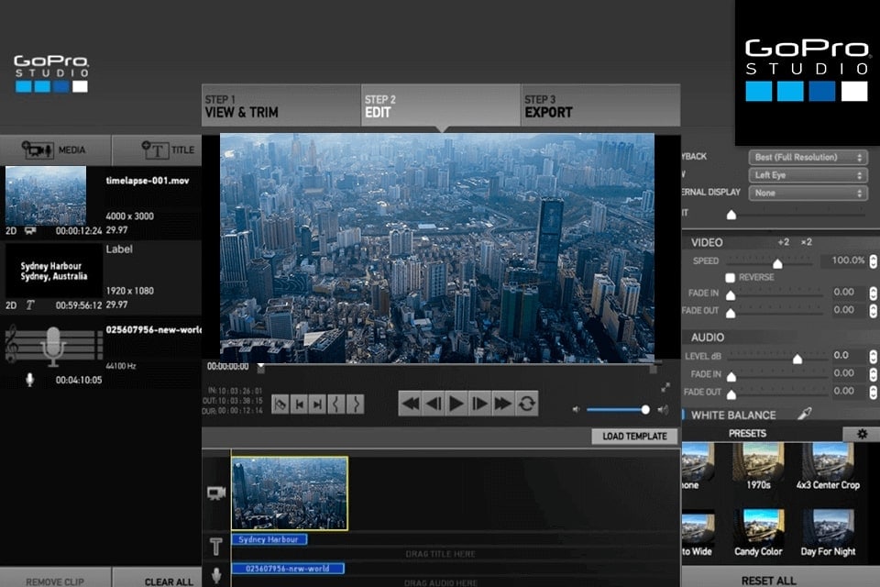Open the Left Eye view dropdown

[808, 175]
